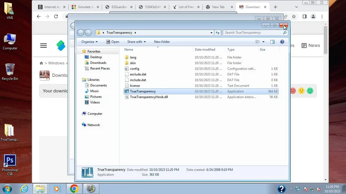Image resolution: width=346 pixels, height=194 pixels.
Task: Sort by Size column header
Action: 269,50
